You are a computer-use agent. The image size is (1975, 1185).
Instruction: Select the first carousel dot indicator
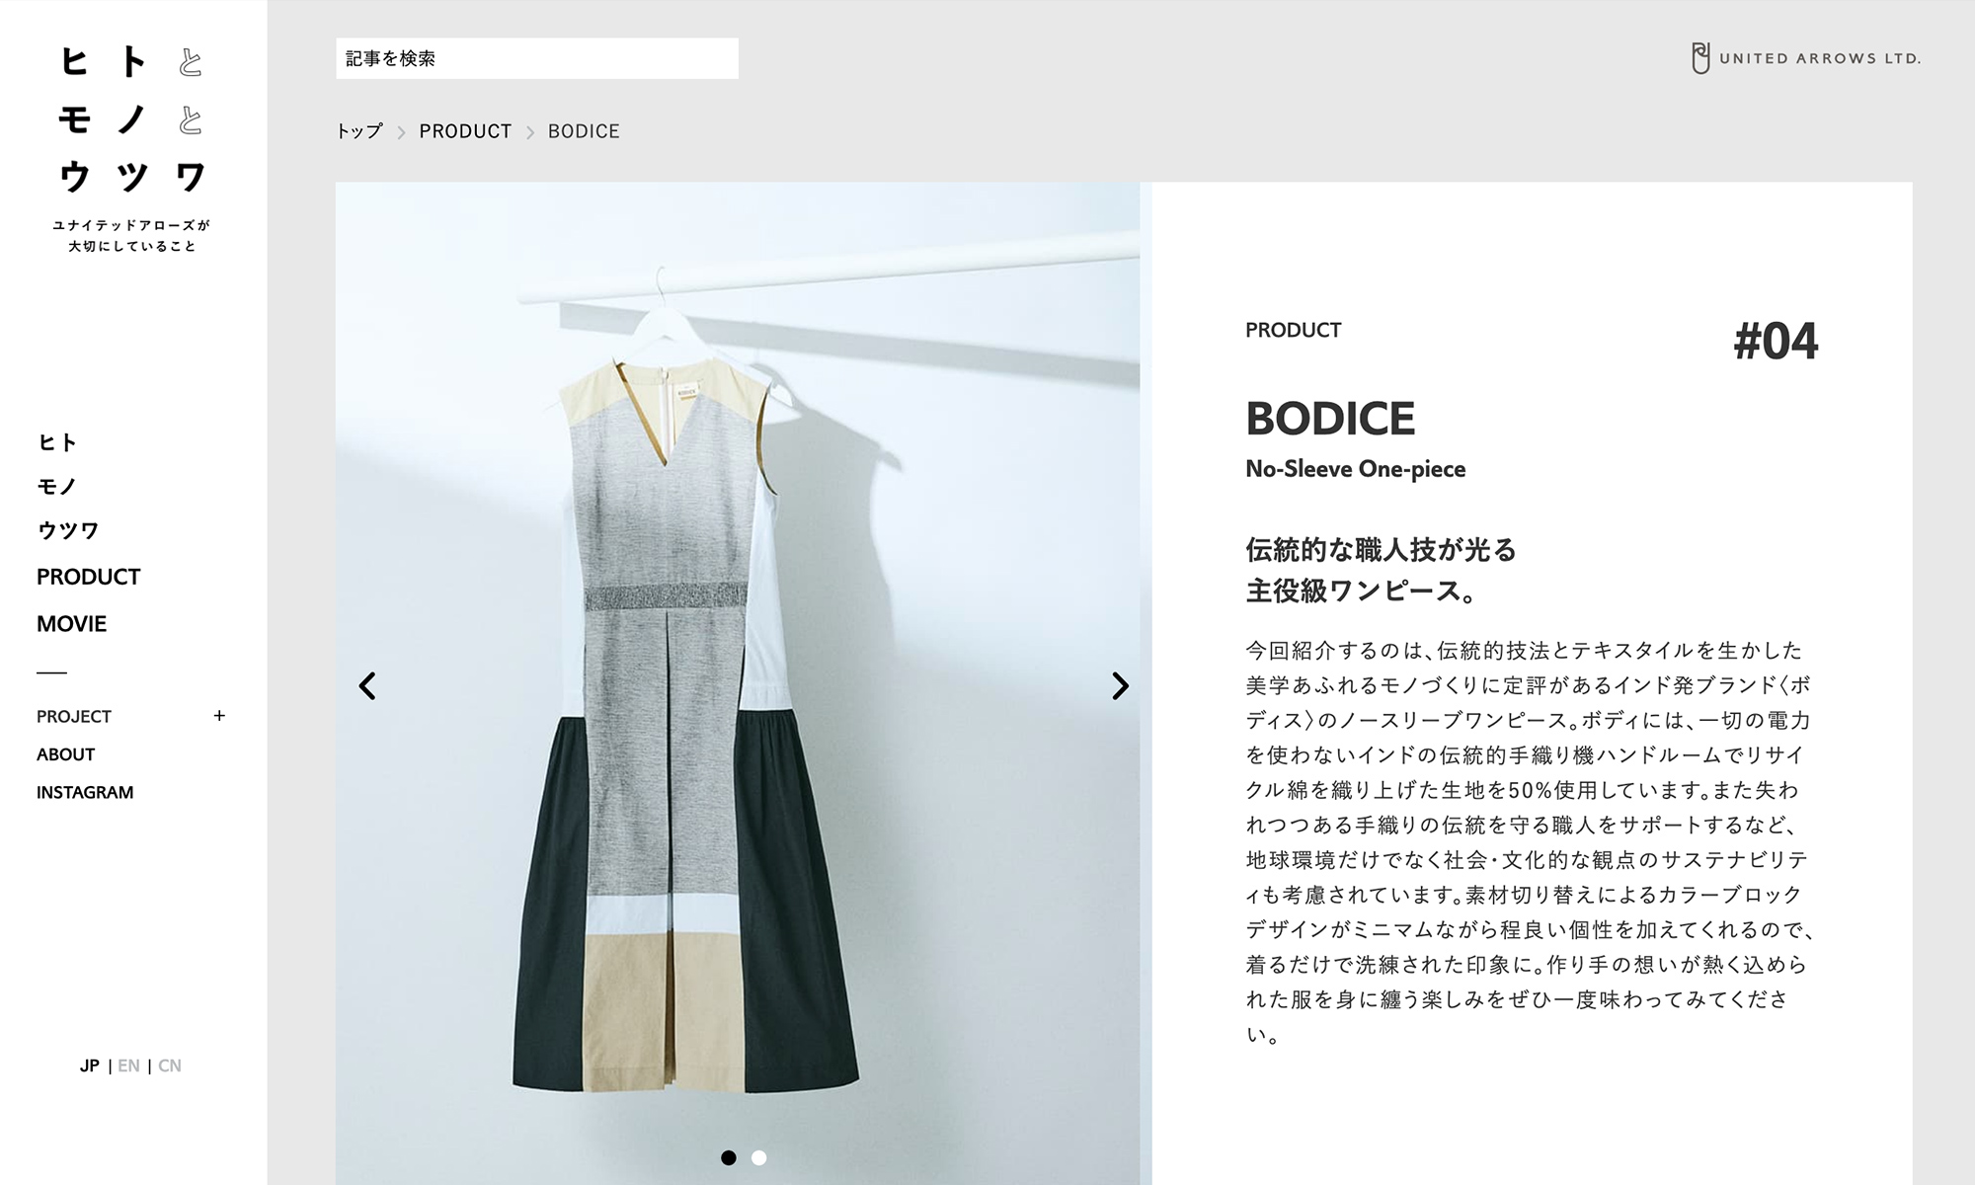click(729, 1157)
